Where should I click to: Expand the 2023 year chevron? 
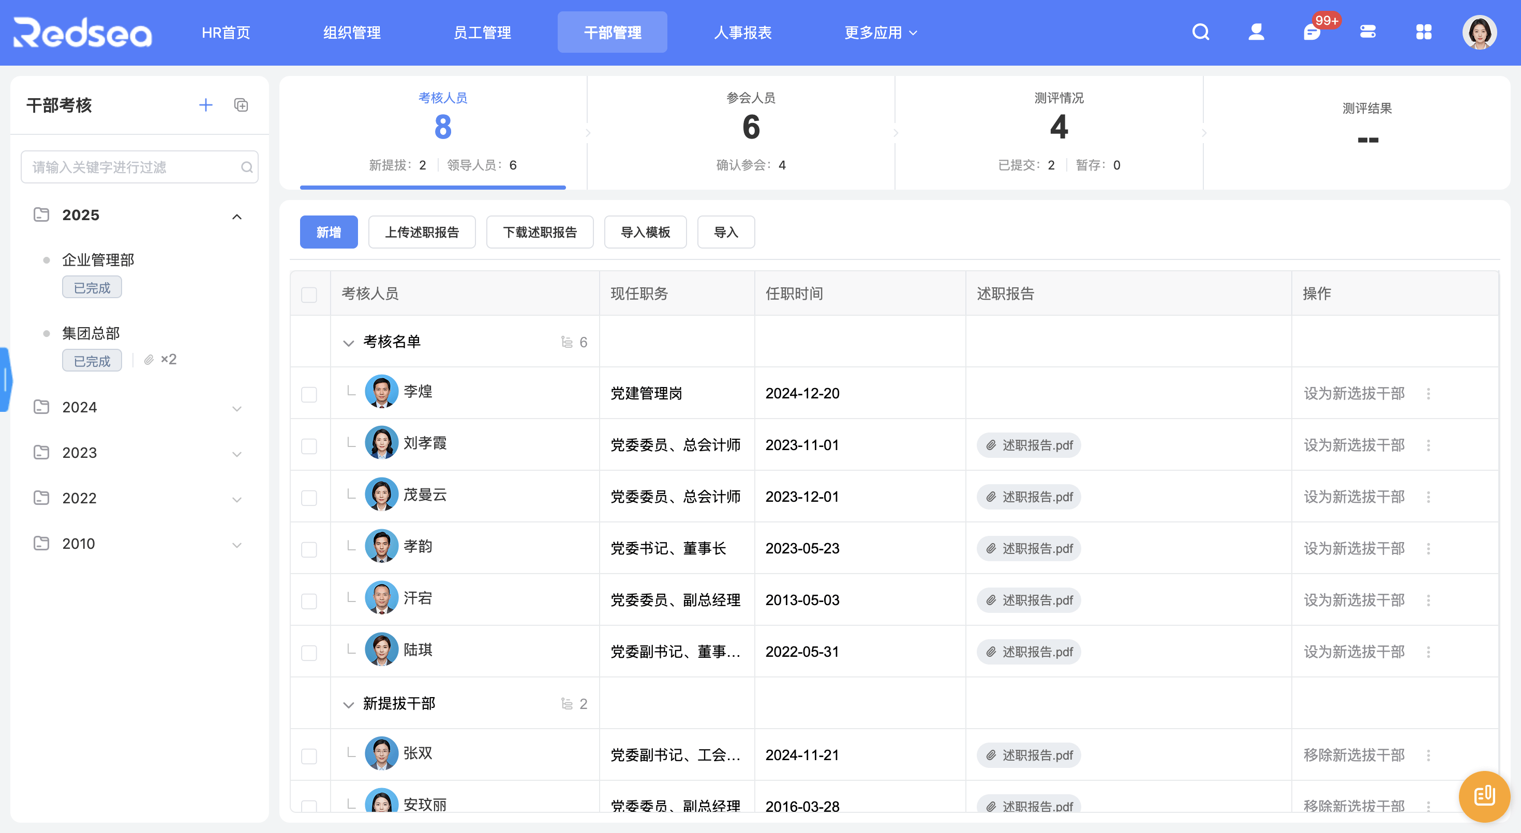(237, 454)
